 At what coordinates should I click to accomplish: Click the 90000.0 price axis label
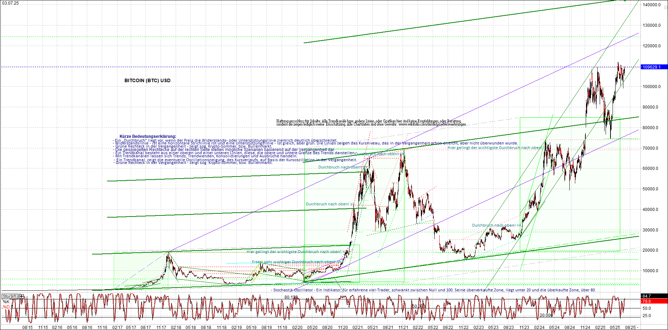[651, 107]
